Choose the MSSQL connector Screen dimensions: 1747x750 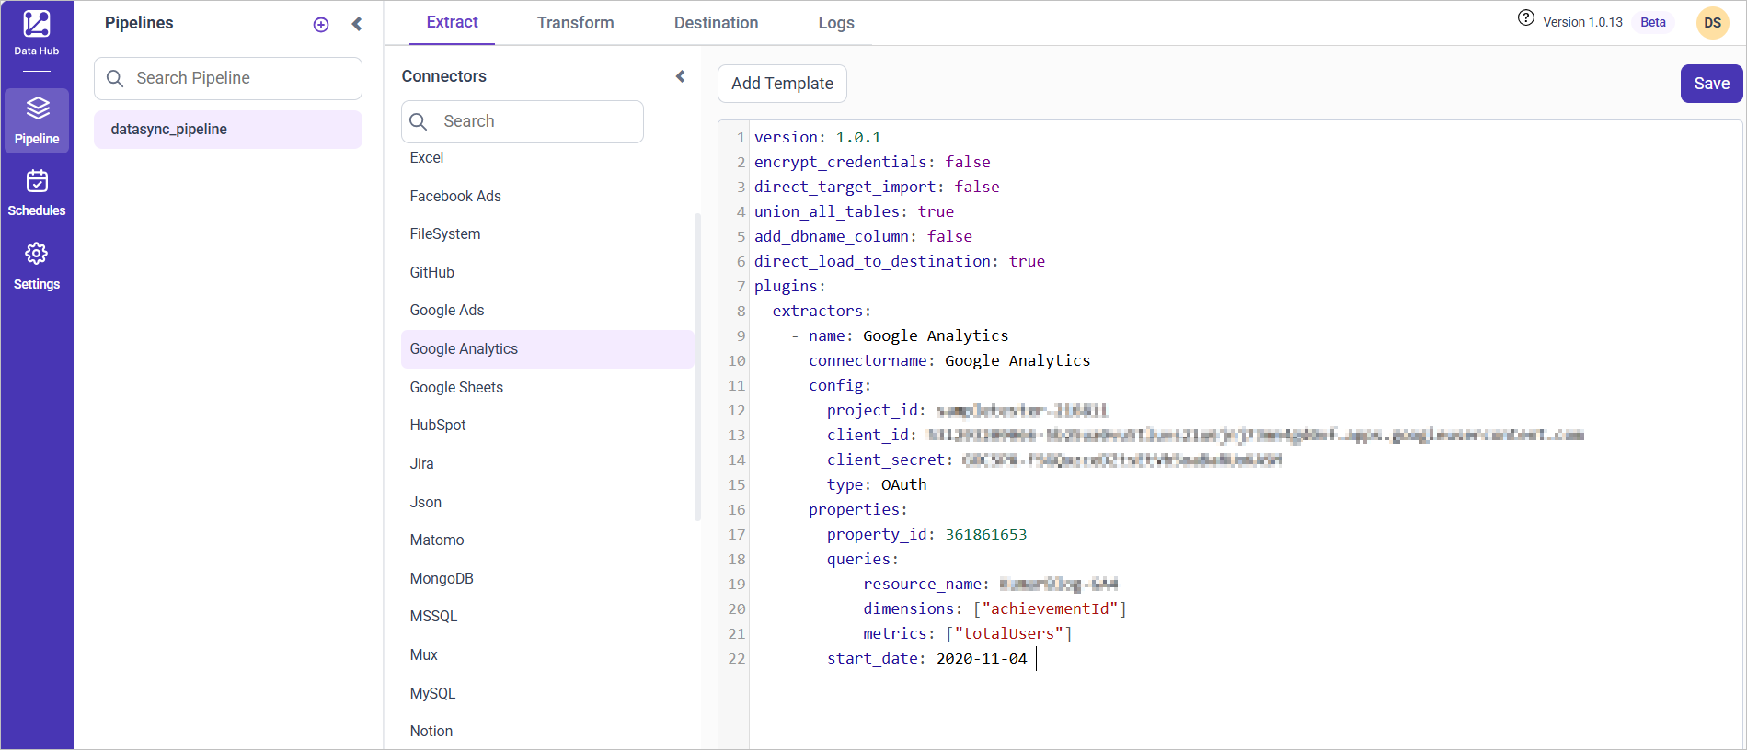click(433, 617)
